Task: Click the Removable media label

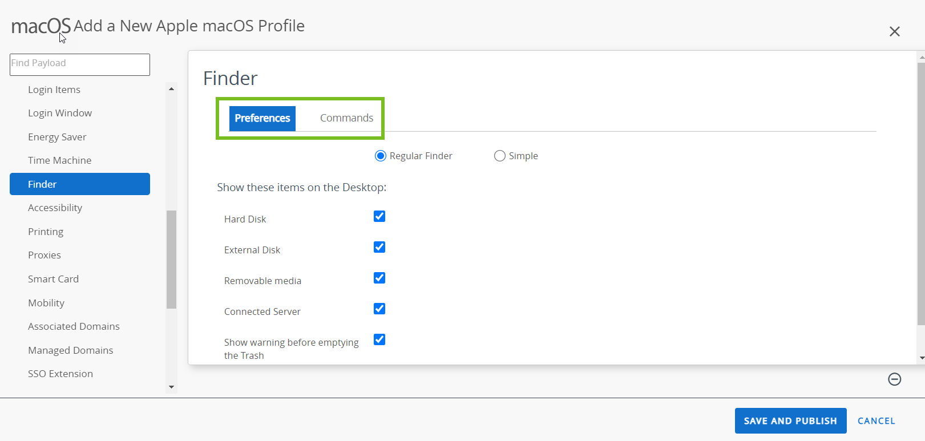Action: pos(262,281)
